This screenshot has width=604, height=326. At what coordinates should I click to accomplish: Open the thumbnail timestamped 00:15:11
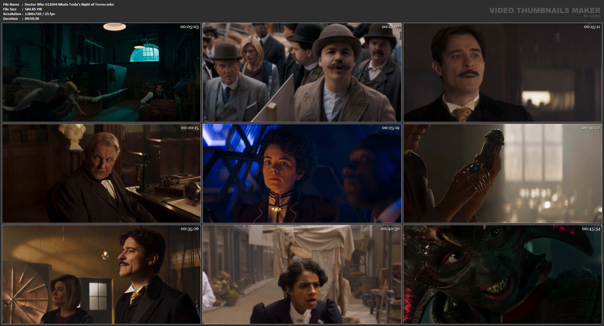502,73
